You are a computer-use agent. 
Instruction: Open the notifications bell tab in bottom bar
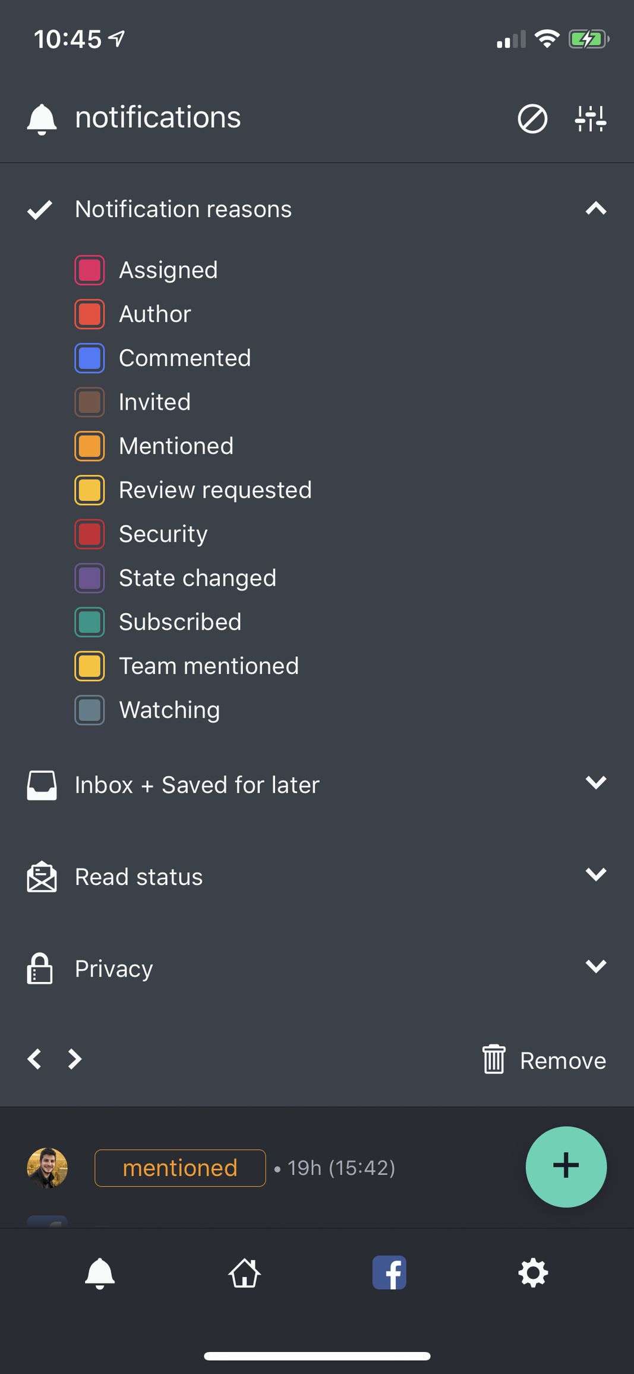tap(100, 1273)
